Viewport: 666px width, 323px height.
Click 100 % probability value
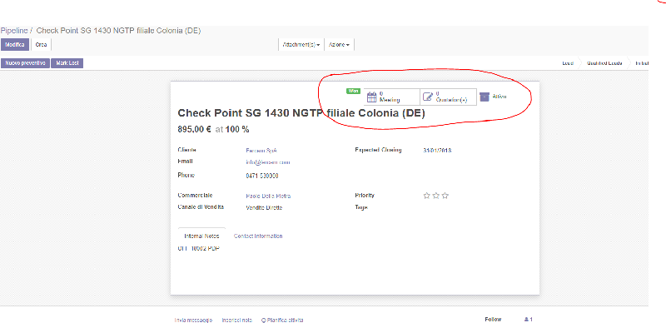point(237,130)
